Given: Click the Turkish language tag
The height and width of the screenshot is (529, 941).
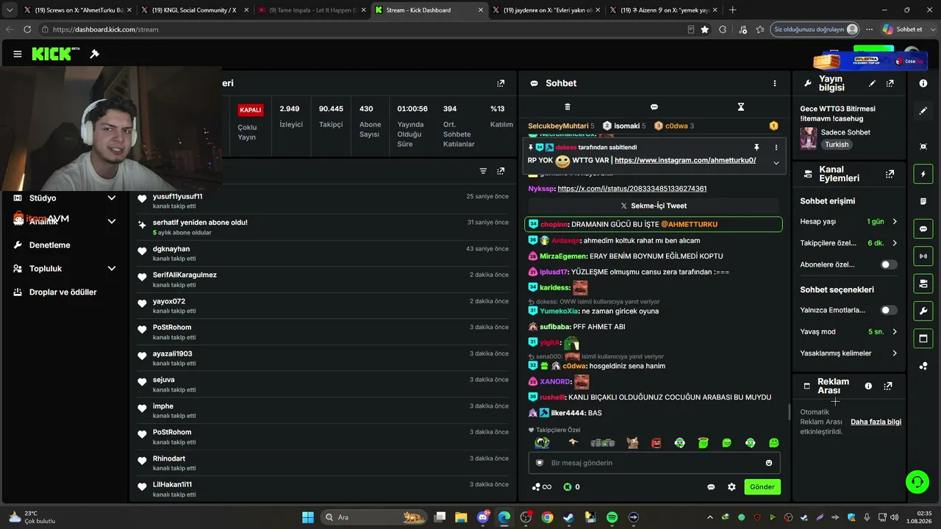Looking at the screenshot, I should 837,145.
